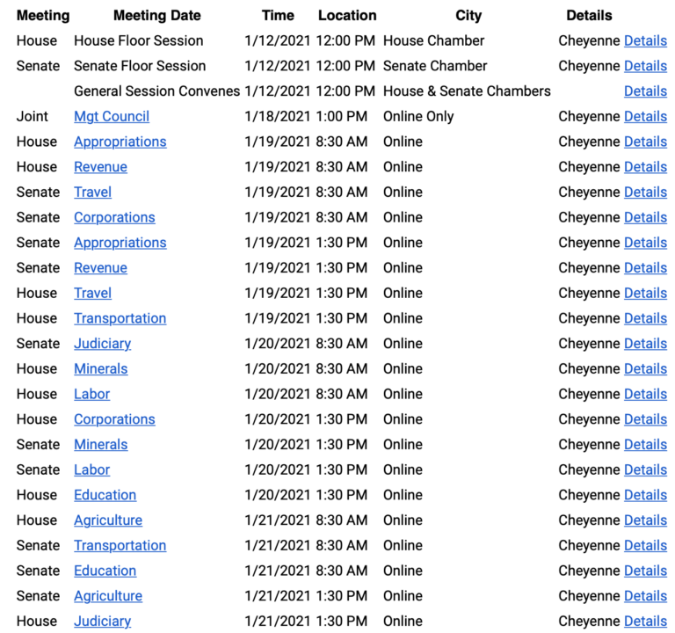This screenshot has width=675, height=633.
Task: Open Details for Senate Floor Session
Action: (645, 66)
